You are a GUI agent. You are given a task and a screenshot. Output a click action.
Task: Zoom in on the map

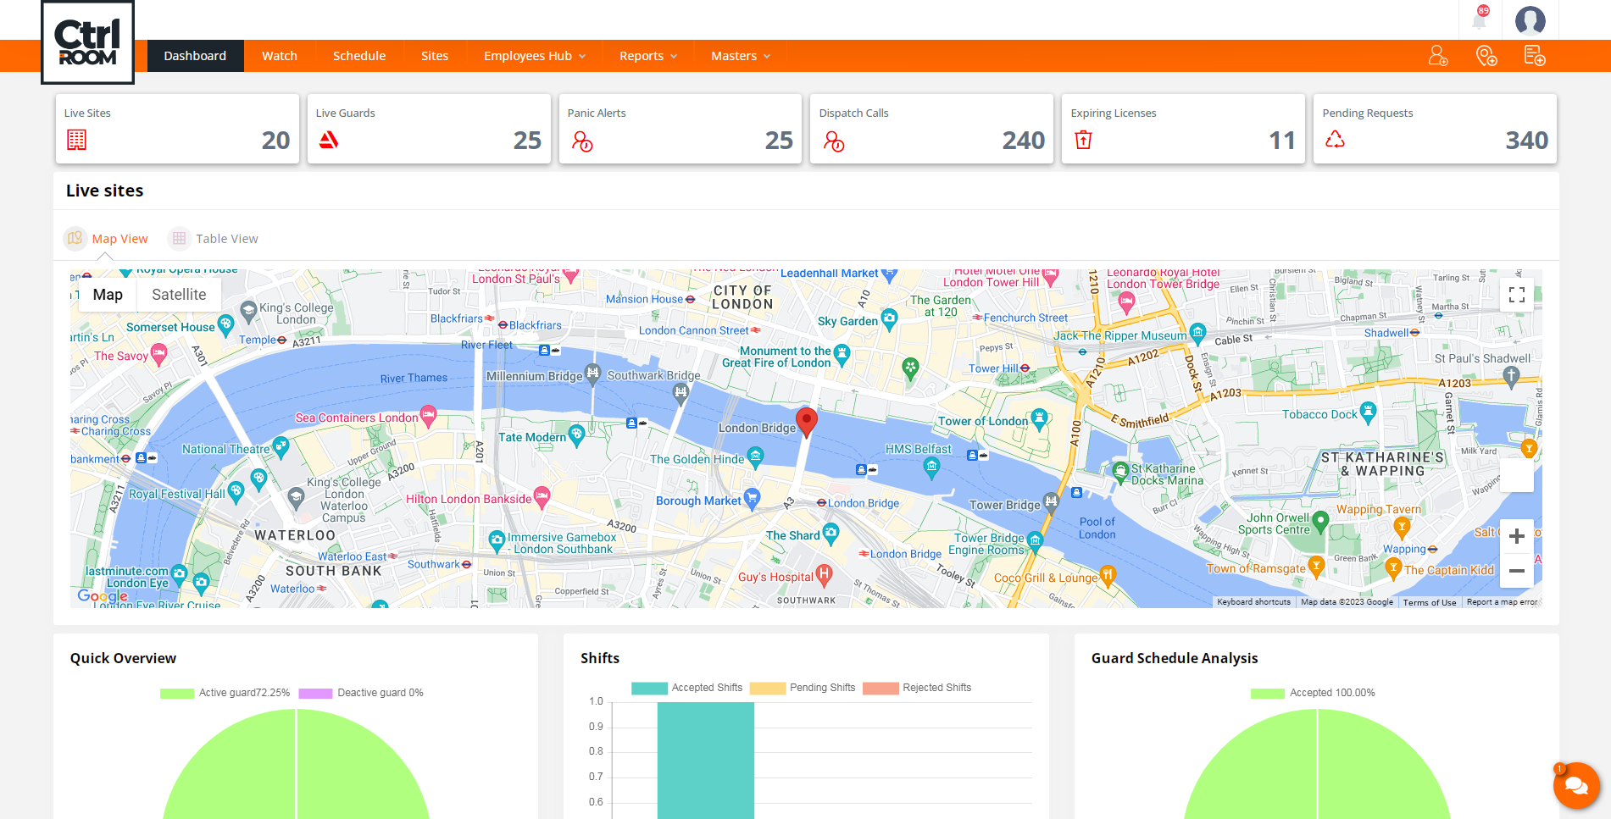1517,536
